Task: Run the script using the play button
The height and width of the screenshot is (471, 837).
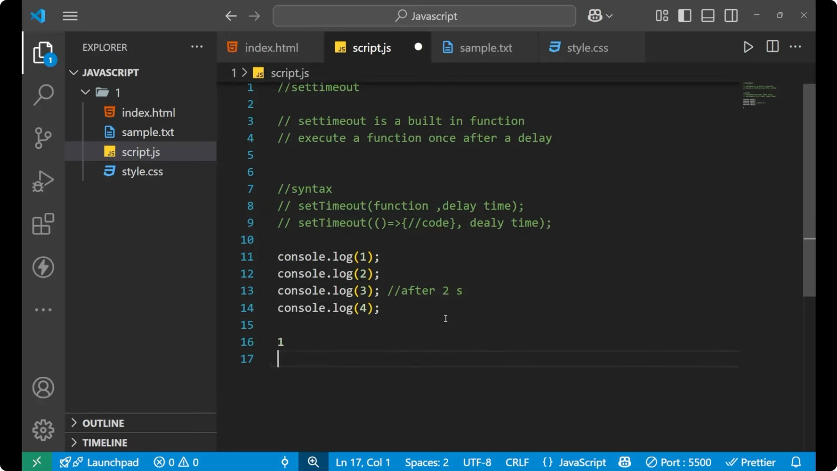Action: pyautogui.click(x=748, y=47)
